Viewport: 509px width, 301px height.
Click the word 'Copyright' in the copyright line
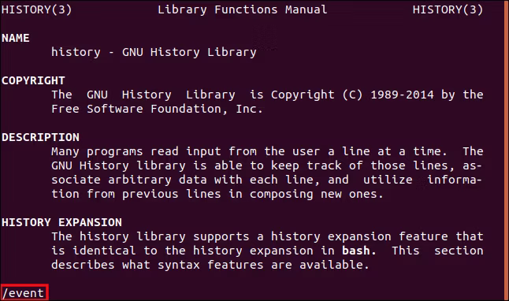click(x=303, y=95)
